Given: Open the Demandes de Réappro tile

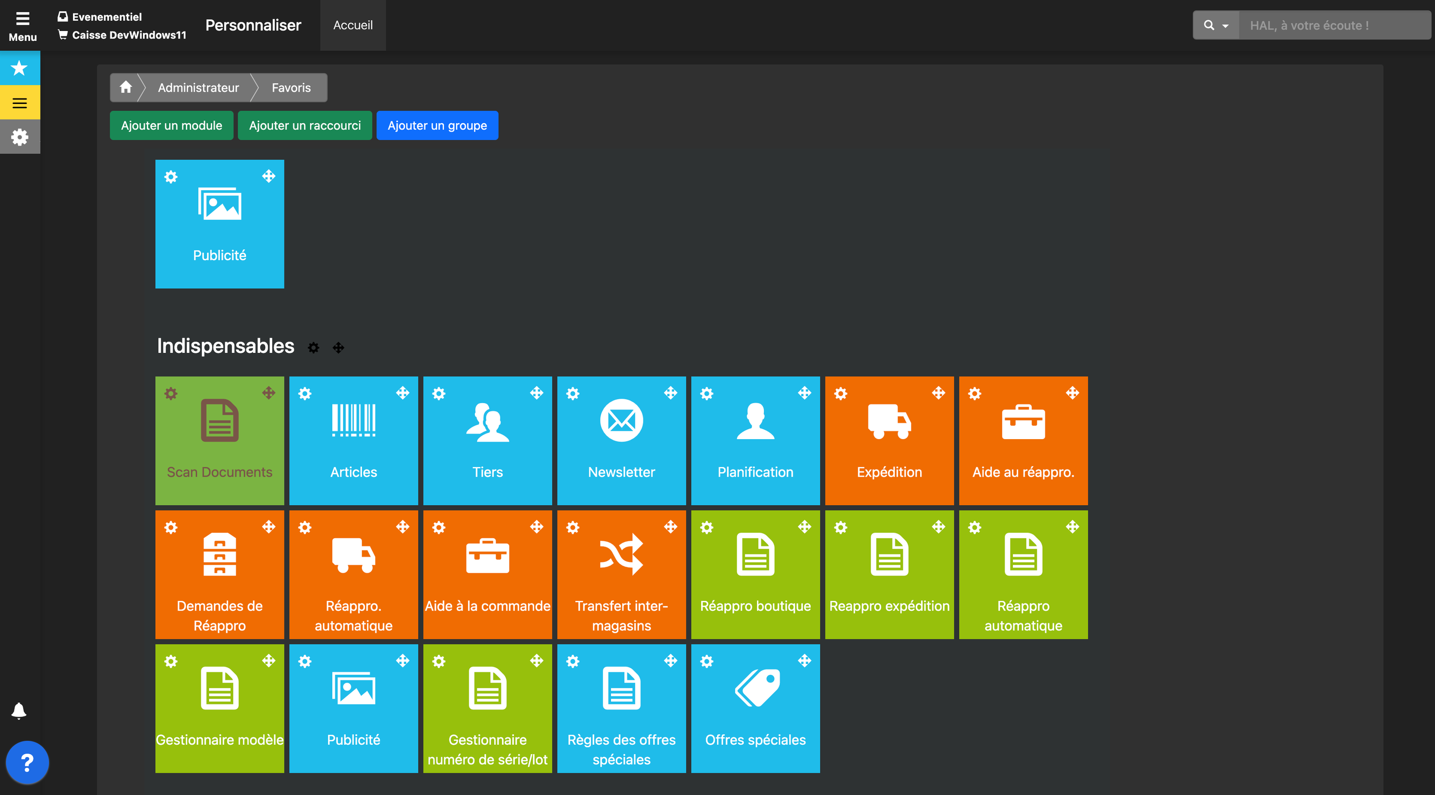Looking at the screenshot, I should click(219, 575).
